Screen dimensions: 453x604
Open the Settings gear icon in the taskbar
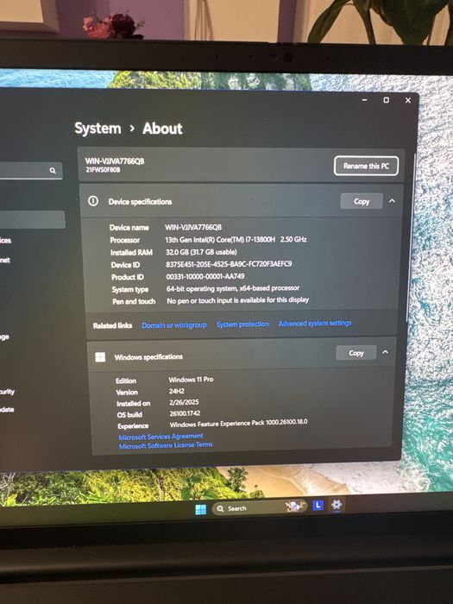pyautogui.click(x=337, y=505)
